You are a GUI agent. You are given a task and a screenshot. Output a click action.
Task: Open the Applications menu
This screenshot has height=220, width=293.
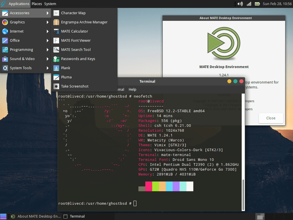pyautogui.click(x=15, y=4)
